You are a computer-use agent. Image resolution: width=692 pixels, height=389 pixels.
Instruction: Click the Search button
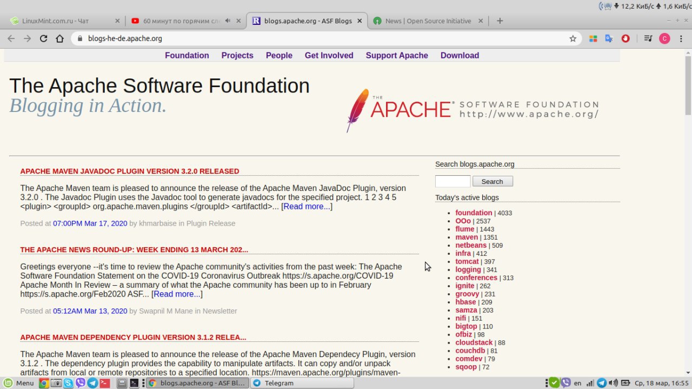[493, 181]
